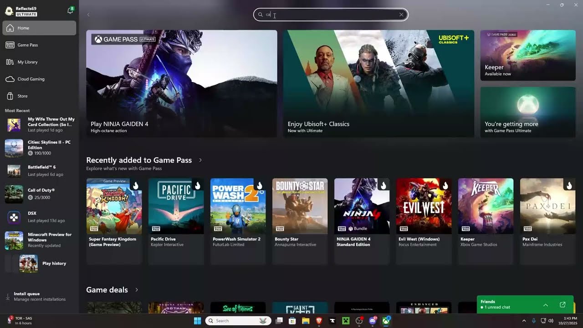The width and height of the screenshot is (583, 328).
Task: Open Pax Dei game card
Action: pyautogui.click(x=548, y=221)
